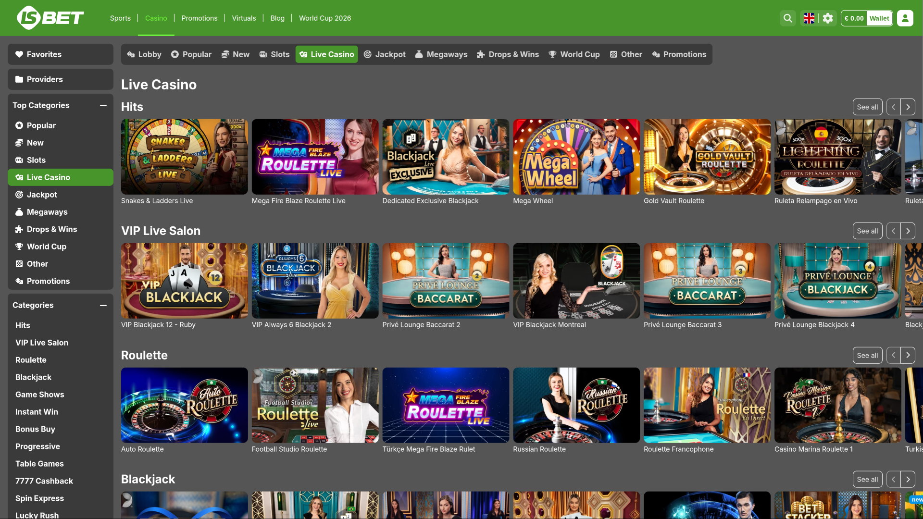Open Gold Vault Roulette thumbnail
This screenshot has height=519, width=923.
pos(707,157)
